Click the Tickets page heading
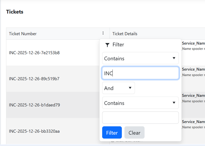 coord(15,12)
